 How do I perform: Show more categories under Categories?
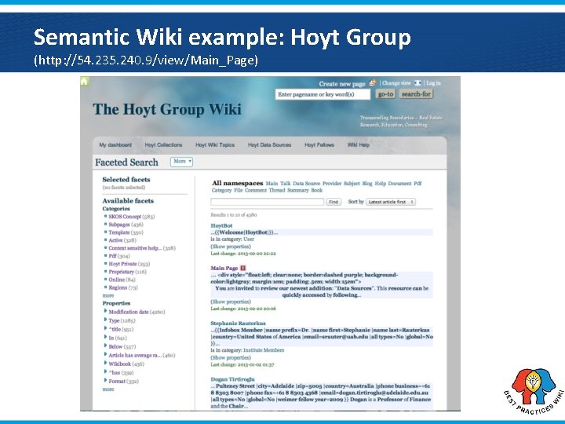(108, 296)
